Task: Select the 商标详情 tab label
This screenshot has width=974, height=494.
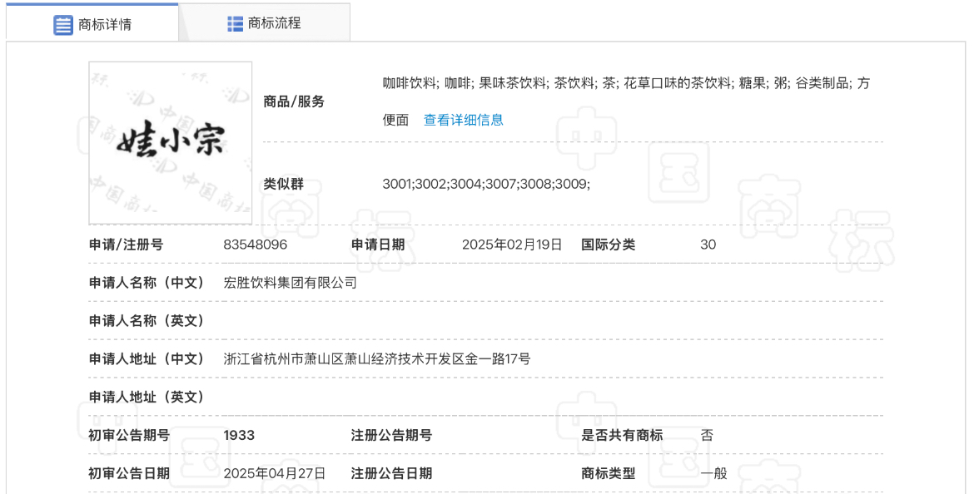Action: click(x=104, y=25)
